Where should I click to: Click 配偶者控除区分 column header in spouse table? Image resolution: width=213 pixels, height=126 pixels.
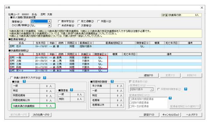pos(114,43)
